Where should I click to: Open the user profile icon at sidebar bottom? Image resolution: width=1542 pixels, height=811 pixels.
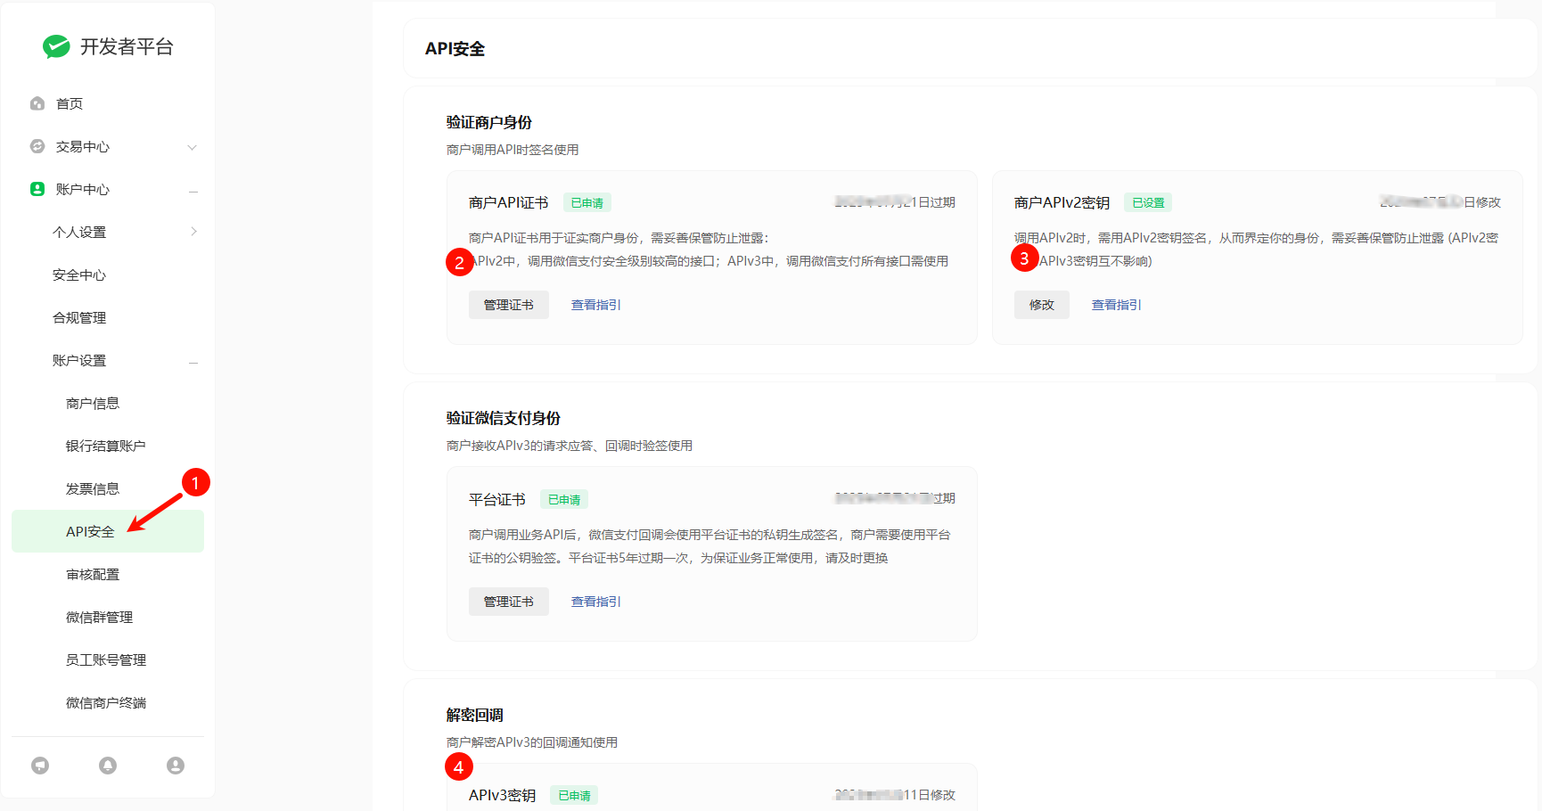pos(176,766)
